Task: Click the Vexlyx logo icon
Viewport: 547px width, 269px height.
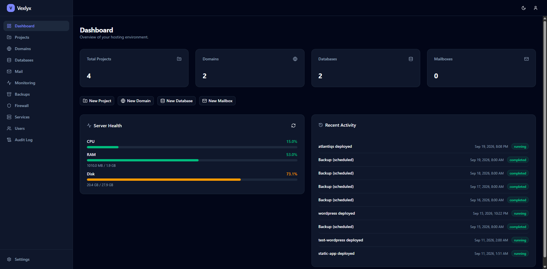Action: pyautogui.click(x=11, y=8)
